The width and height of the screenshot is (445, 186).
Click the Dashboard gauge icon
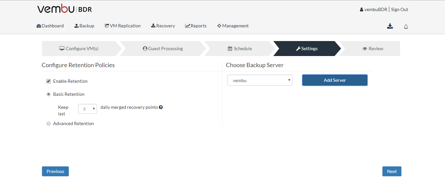(39, 26)
